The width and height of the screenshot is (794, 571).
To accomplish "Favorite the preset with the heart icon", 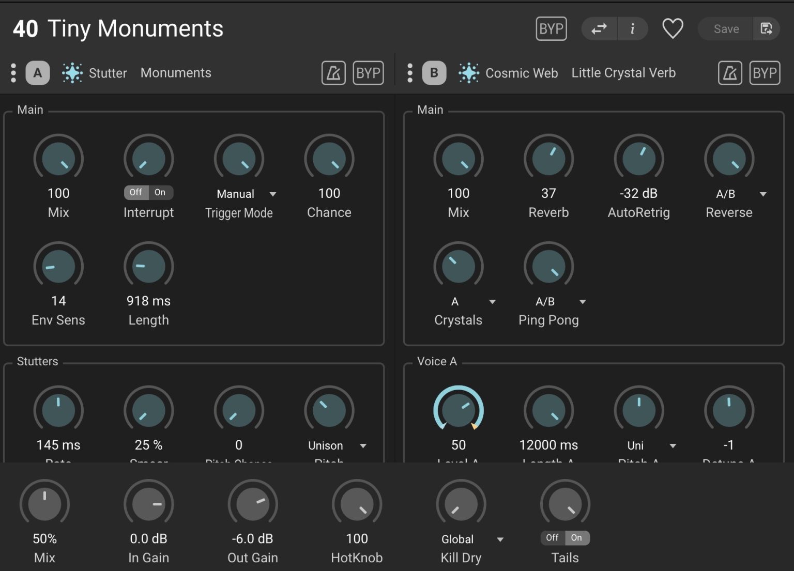I will (673, 29).
